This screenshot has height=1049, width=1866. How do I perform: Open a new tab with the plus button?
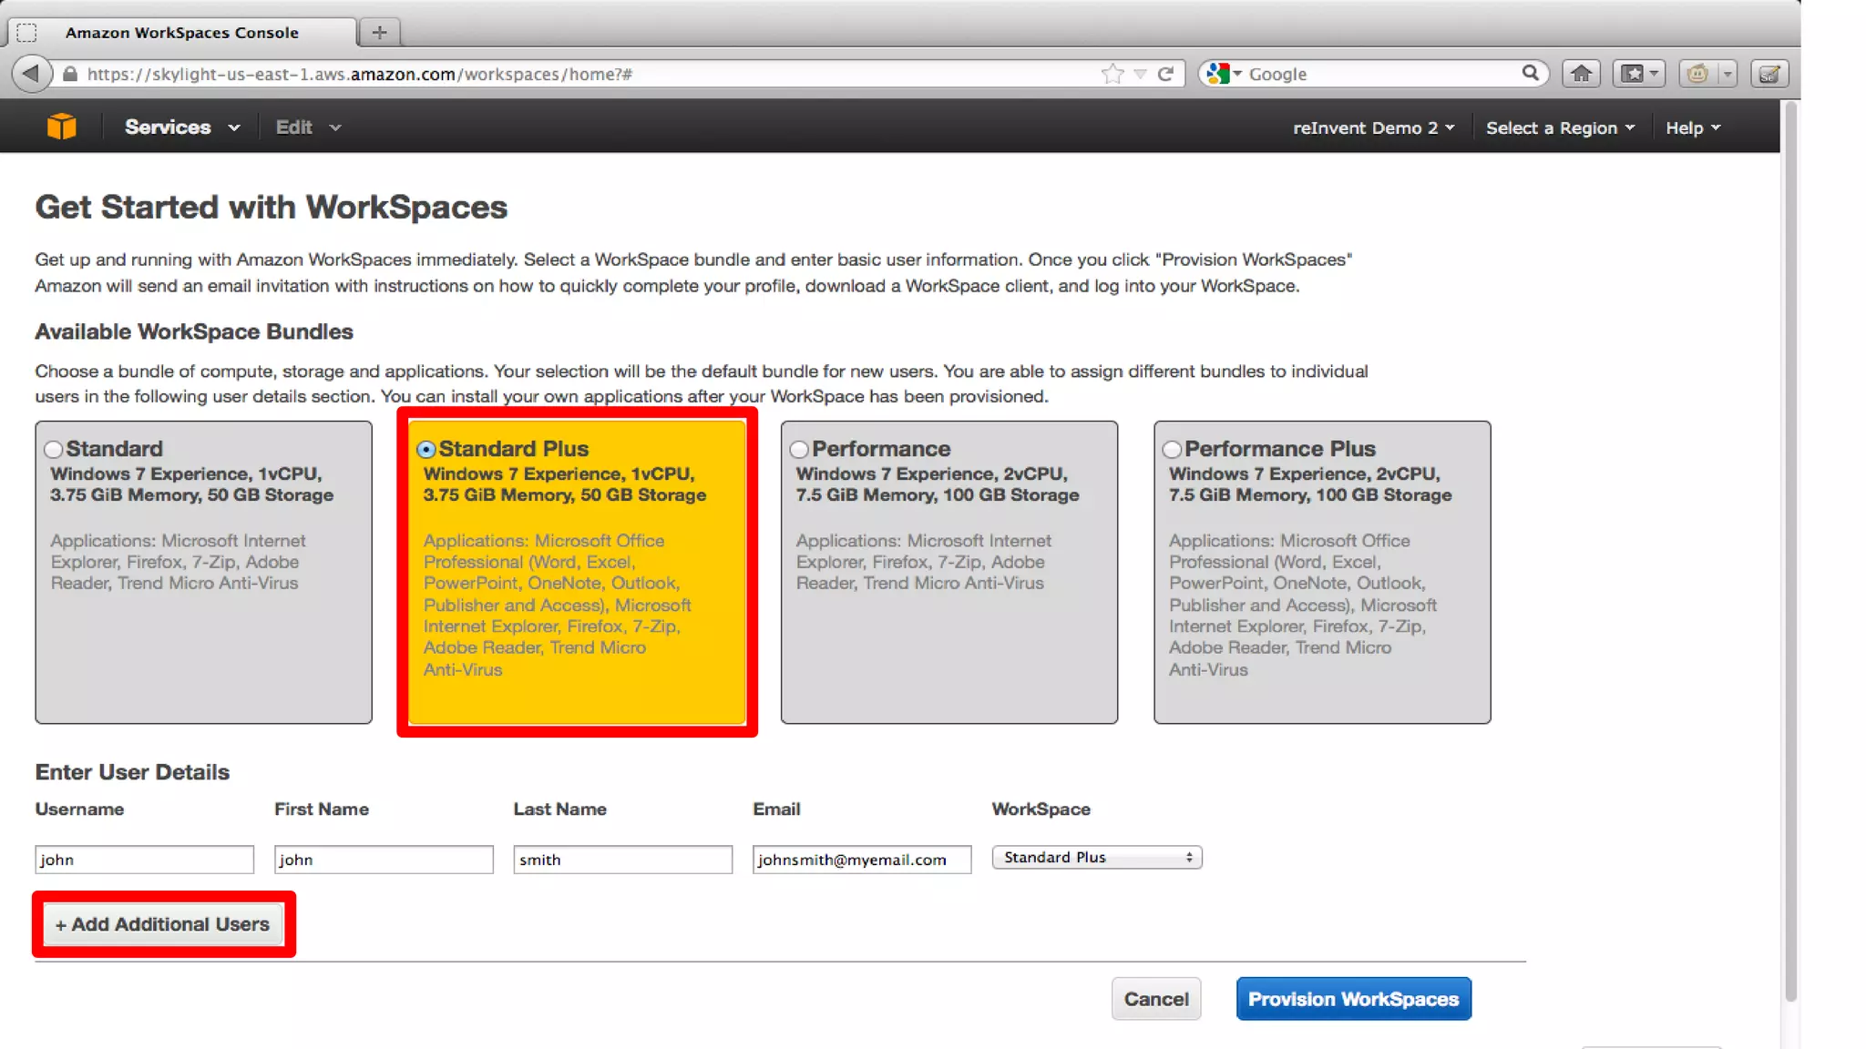pos(380,33)
